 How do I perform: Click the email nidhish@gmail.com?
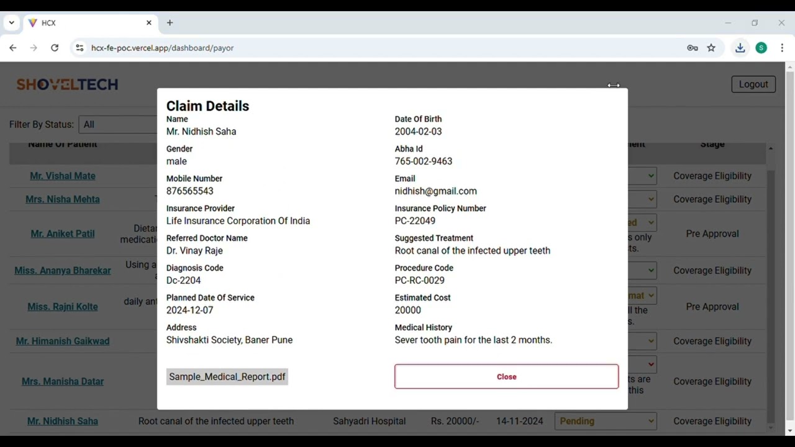pos(435,191)
